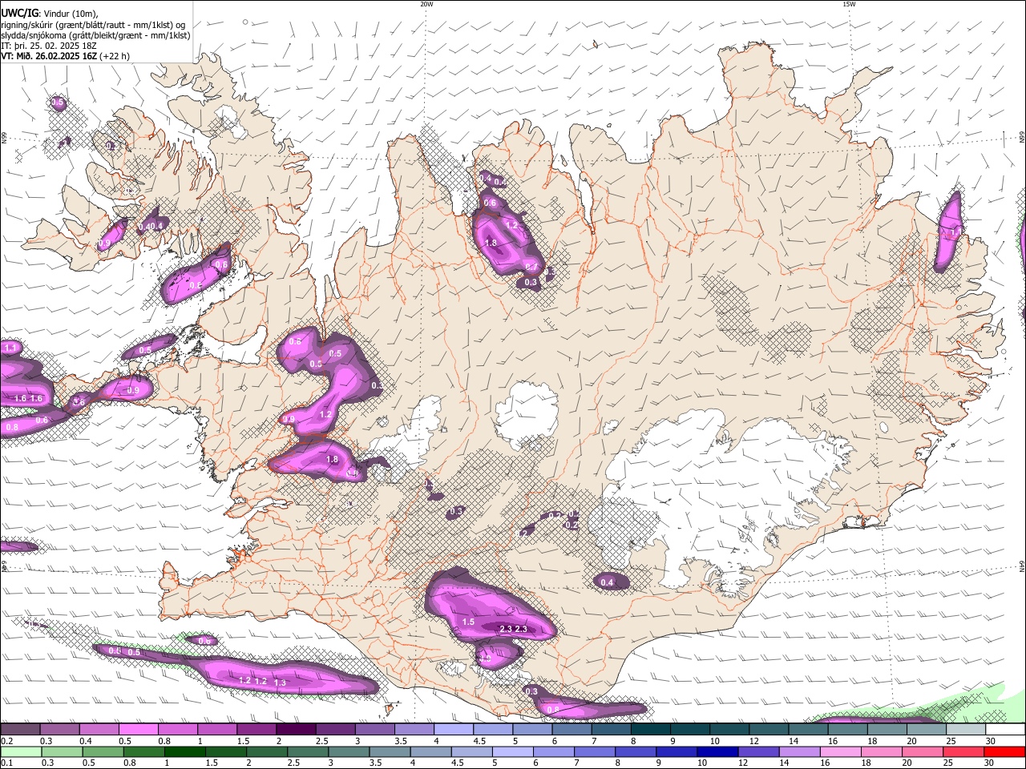The height and width of the screenshot is (769, 1026).
Task: Pick the medium green 0.5 swatch in the bottom legend row
Action: point(103,752)
